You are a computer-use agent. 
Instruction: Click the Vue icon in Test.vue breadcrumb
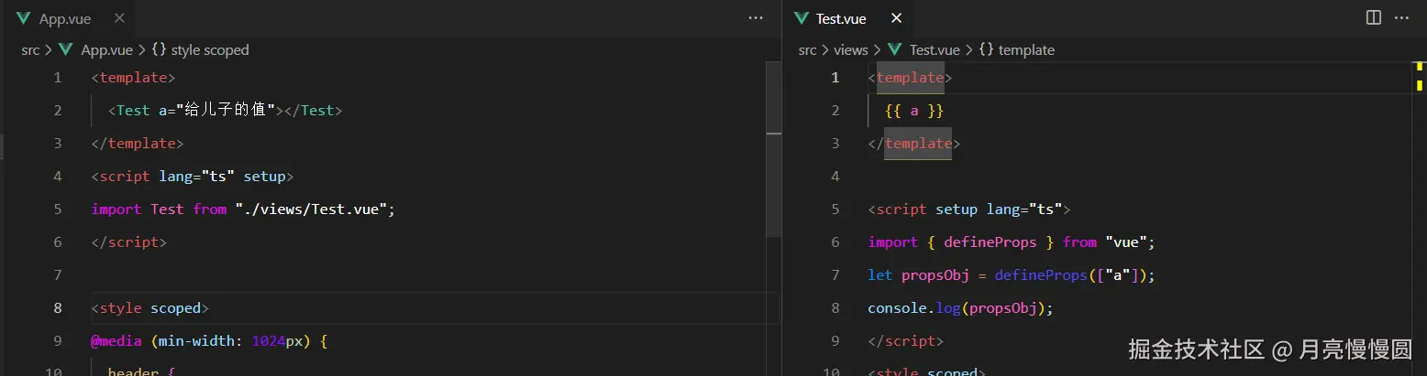tap(895, 50)
